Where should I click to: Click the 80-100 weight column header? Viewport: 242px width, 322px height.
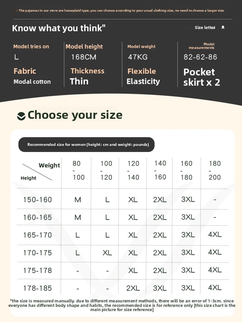tap(78, 170)
